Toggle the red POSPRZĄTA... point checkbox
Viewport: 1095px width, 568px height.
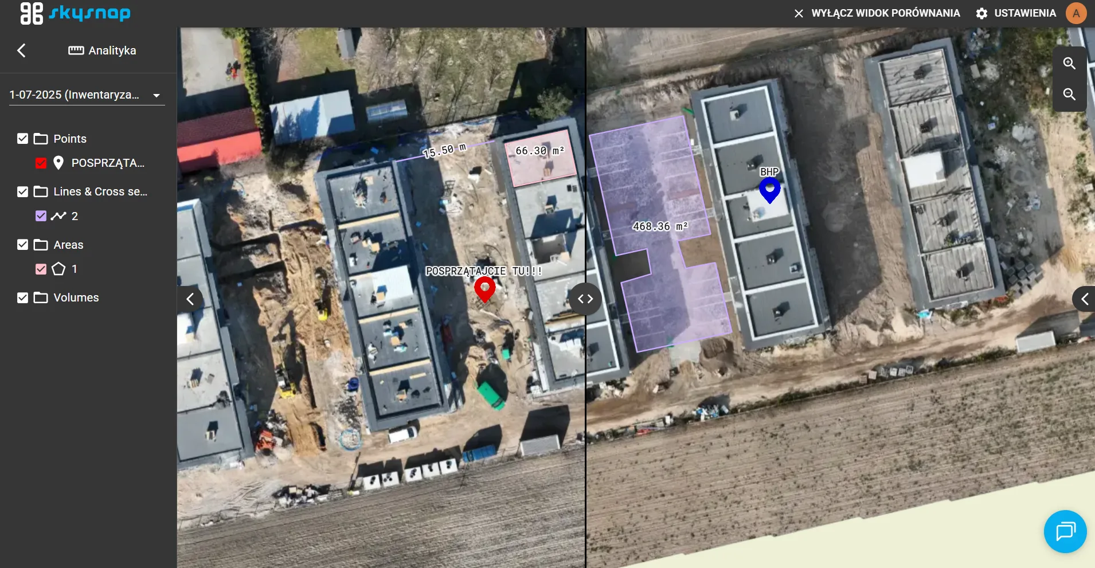point(41,163)
